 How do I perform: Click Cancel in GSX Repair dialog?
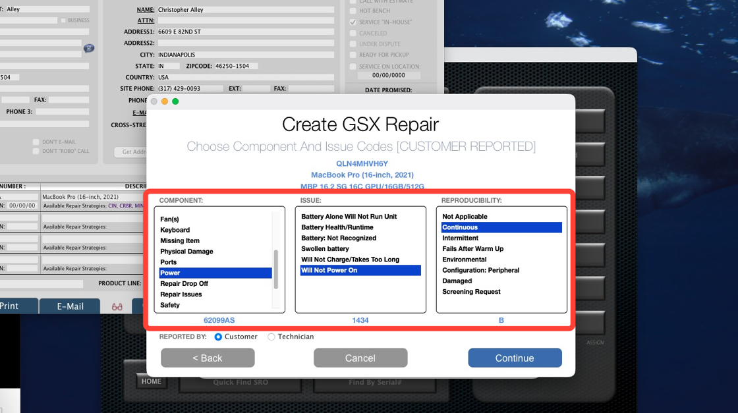coord(360,358)
